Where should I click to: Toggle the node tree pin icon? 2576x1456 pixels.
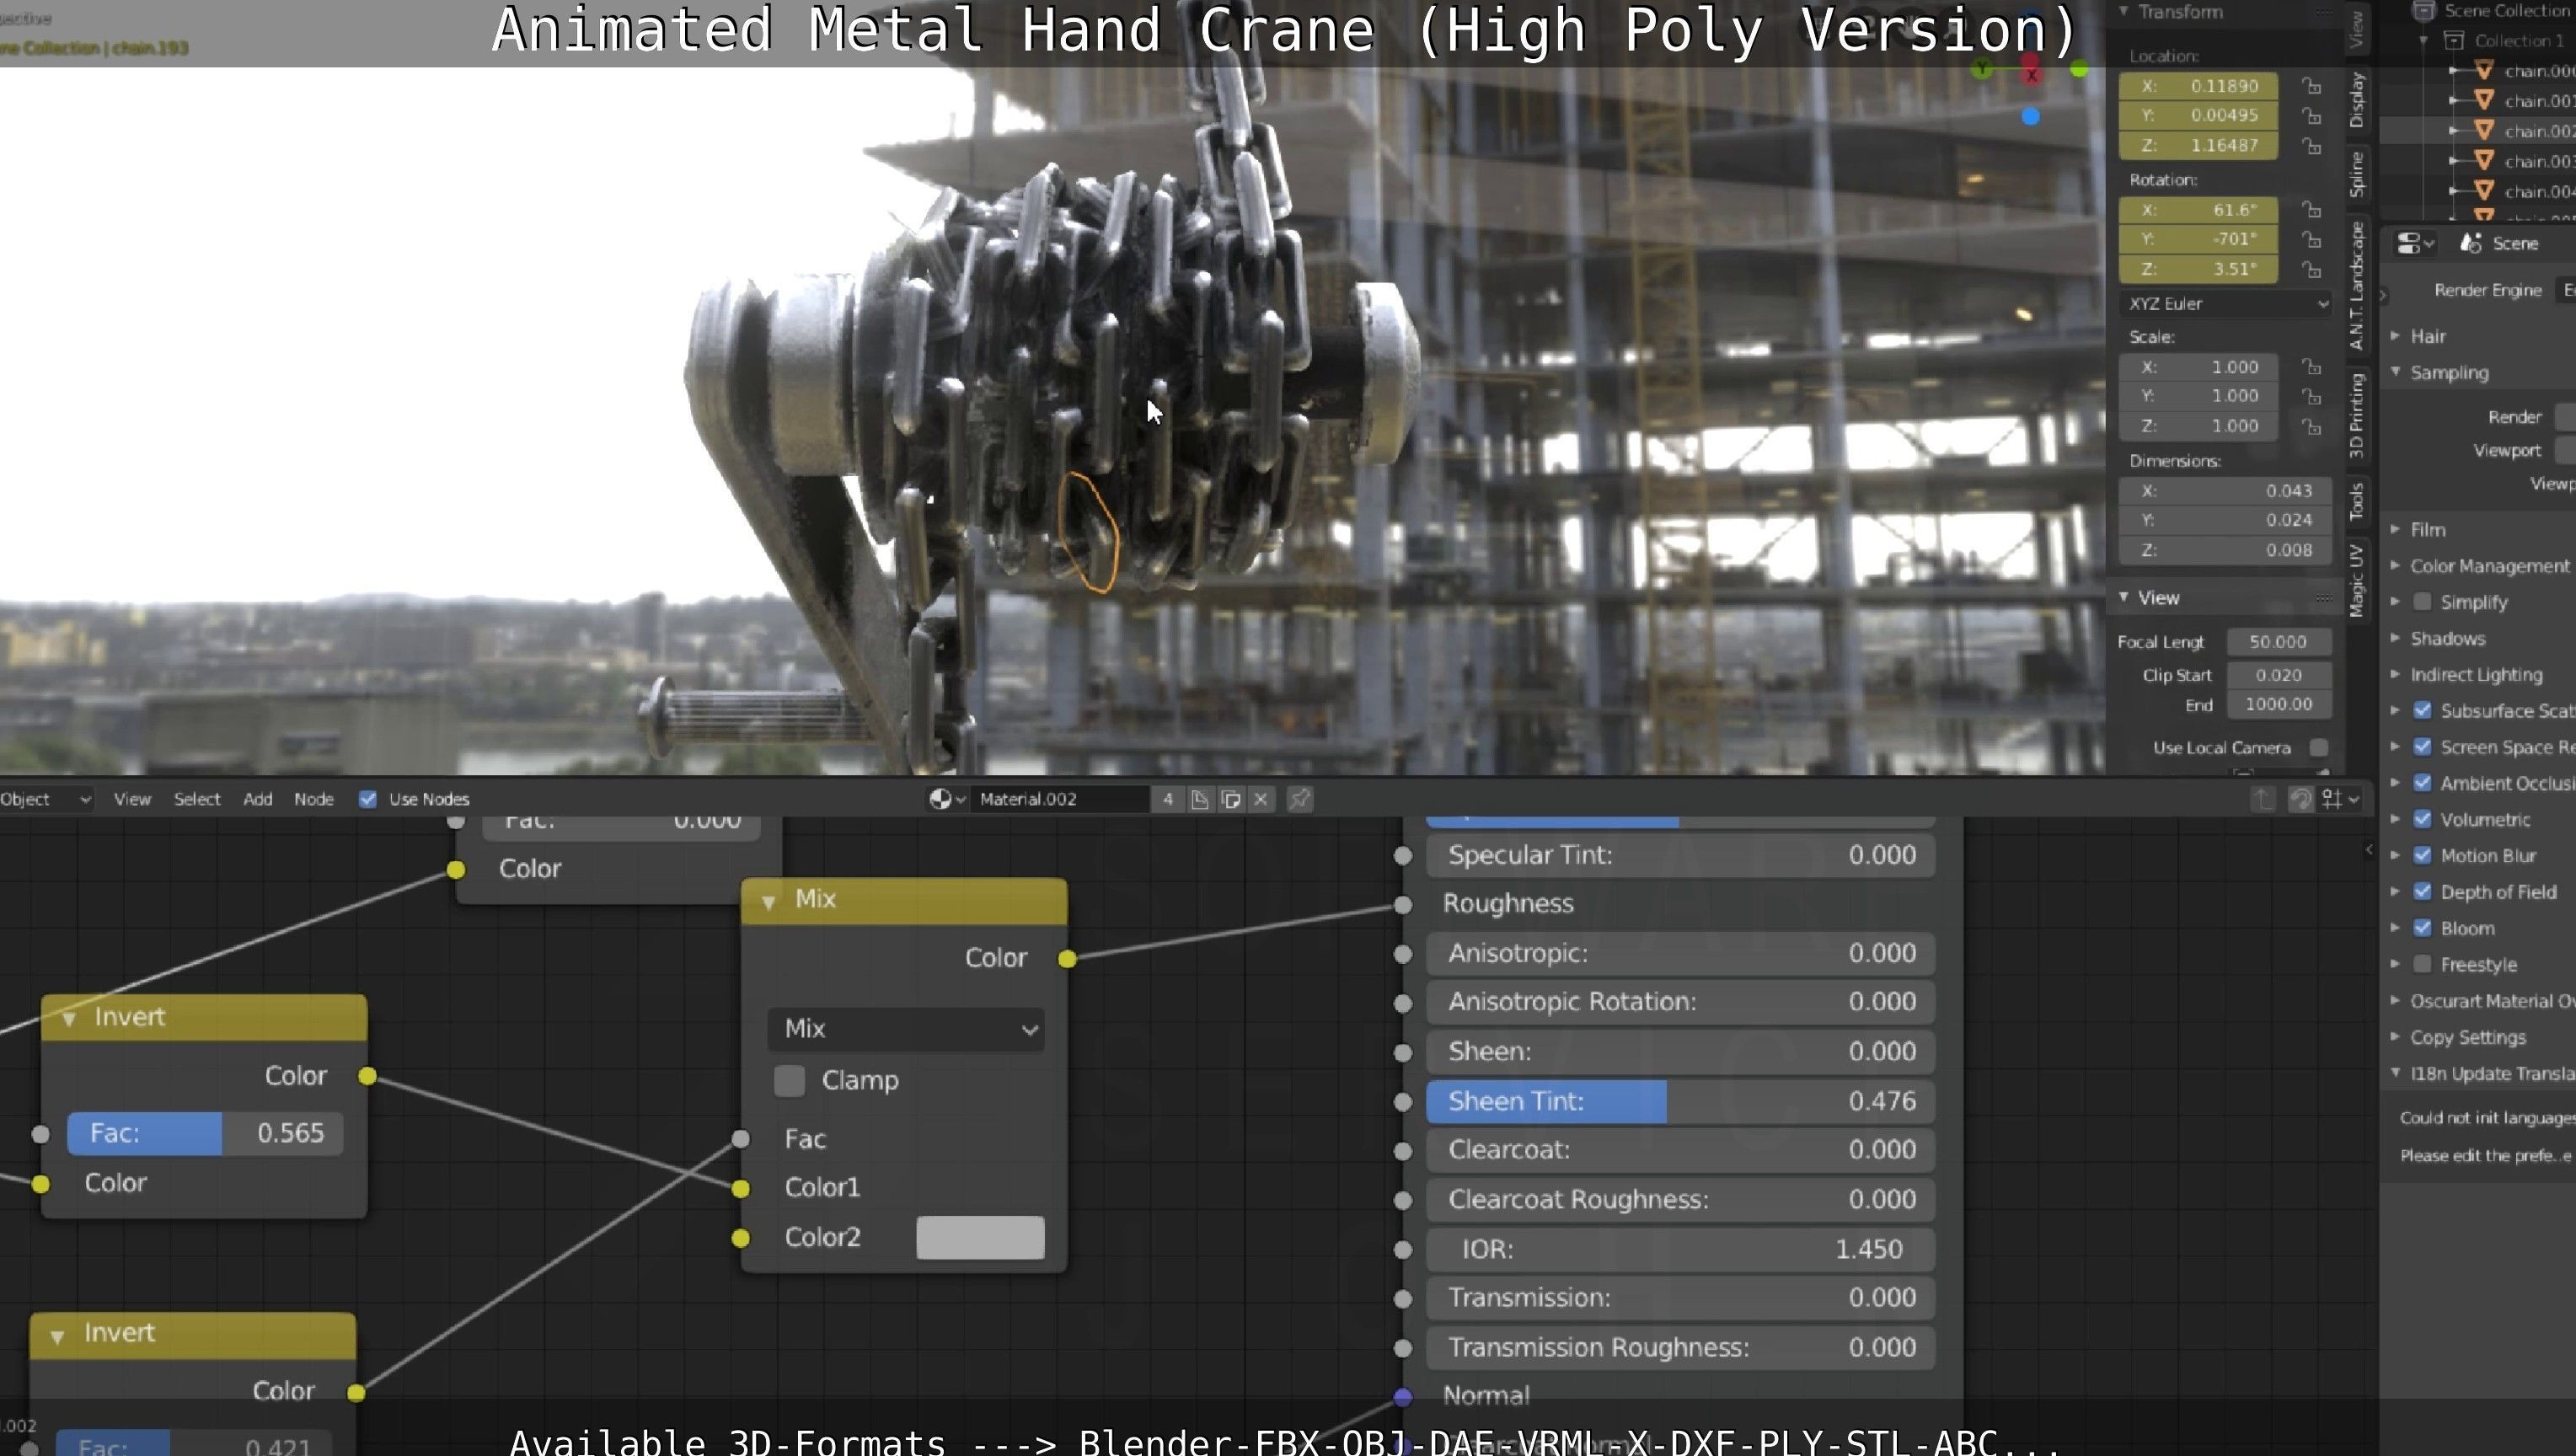[x=1299, y=799]
